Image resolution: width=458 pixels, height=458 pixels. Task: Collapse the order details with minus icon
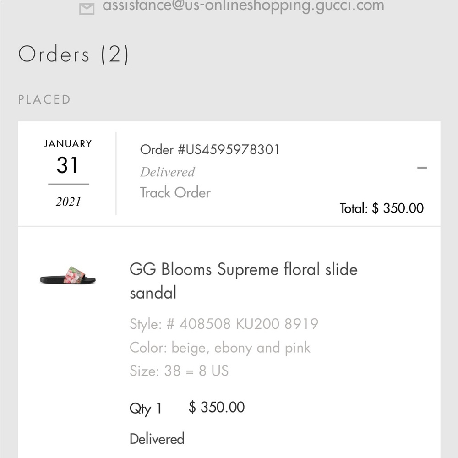422,168
